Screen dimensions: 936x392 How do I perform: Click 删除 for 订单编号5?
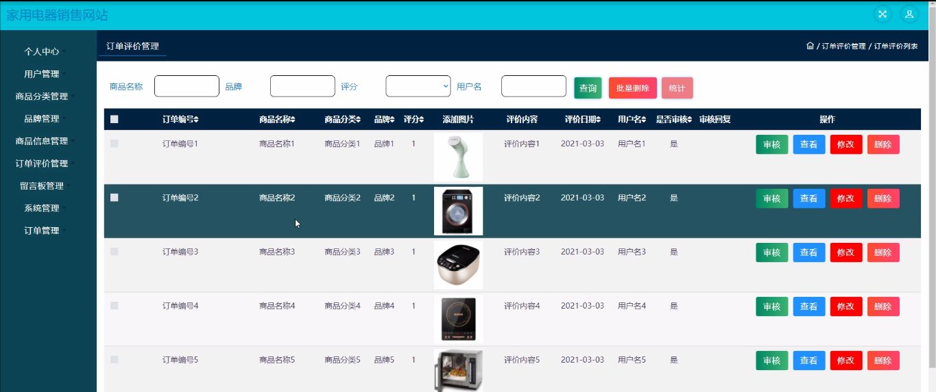[883, 361]
